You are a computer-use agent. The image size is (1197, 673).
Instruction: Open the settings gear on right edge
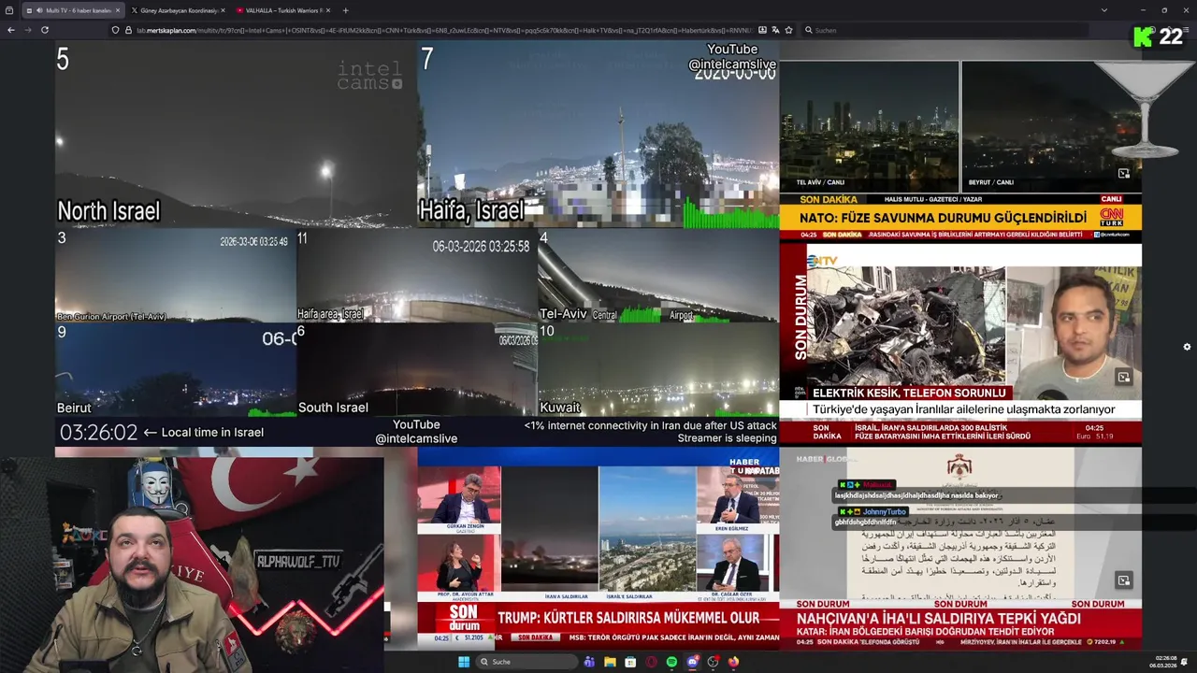point(1187,347)
